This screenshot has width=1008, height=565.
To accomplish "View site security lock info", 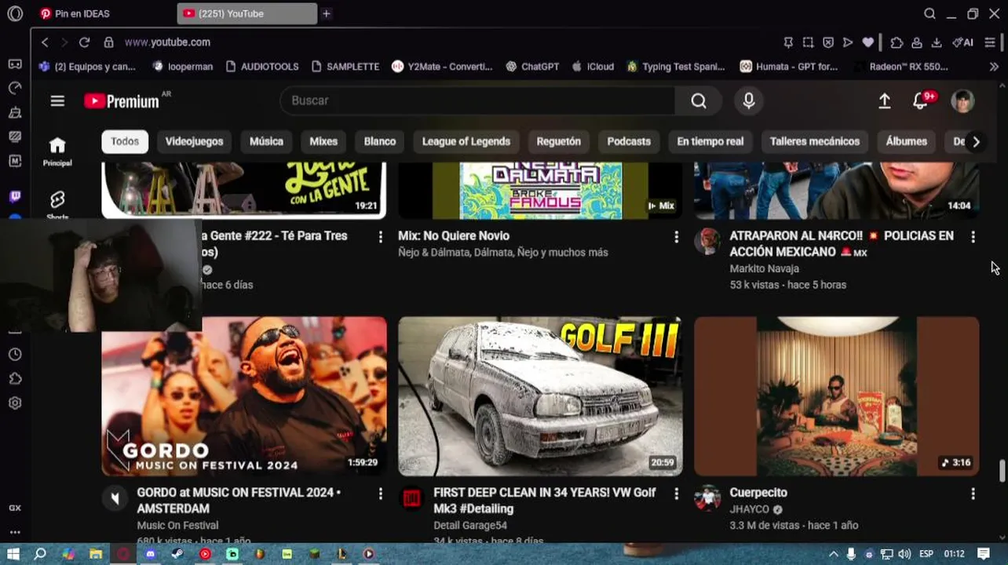I will [x=108, y=42].
